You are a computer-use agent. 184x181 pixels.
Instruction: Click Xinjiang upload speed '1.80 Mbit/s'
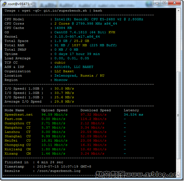pos(53,149)
